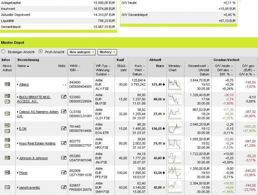The image size is (258, 195).
Task: Click the sanofi-aventis current price 47,89
Action: pos(157,187)
